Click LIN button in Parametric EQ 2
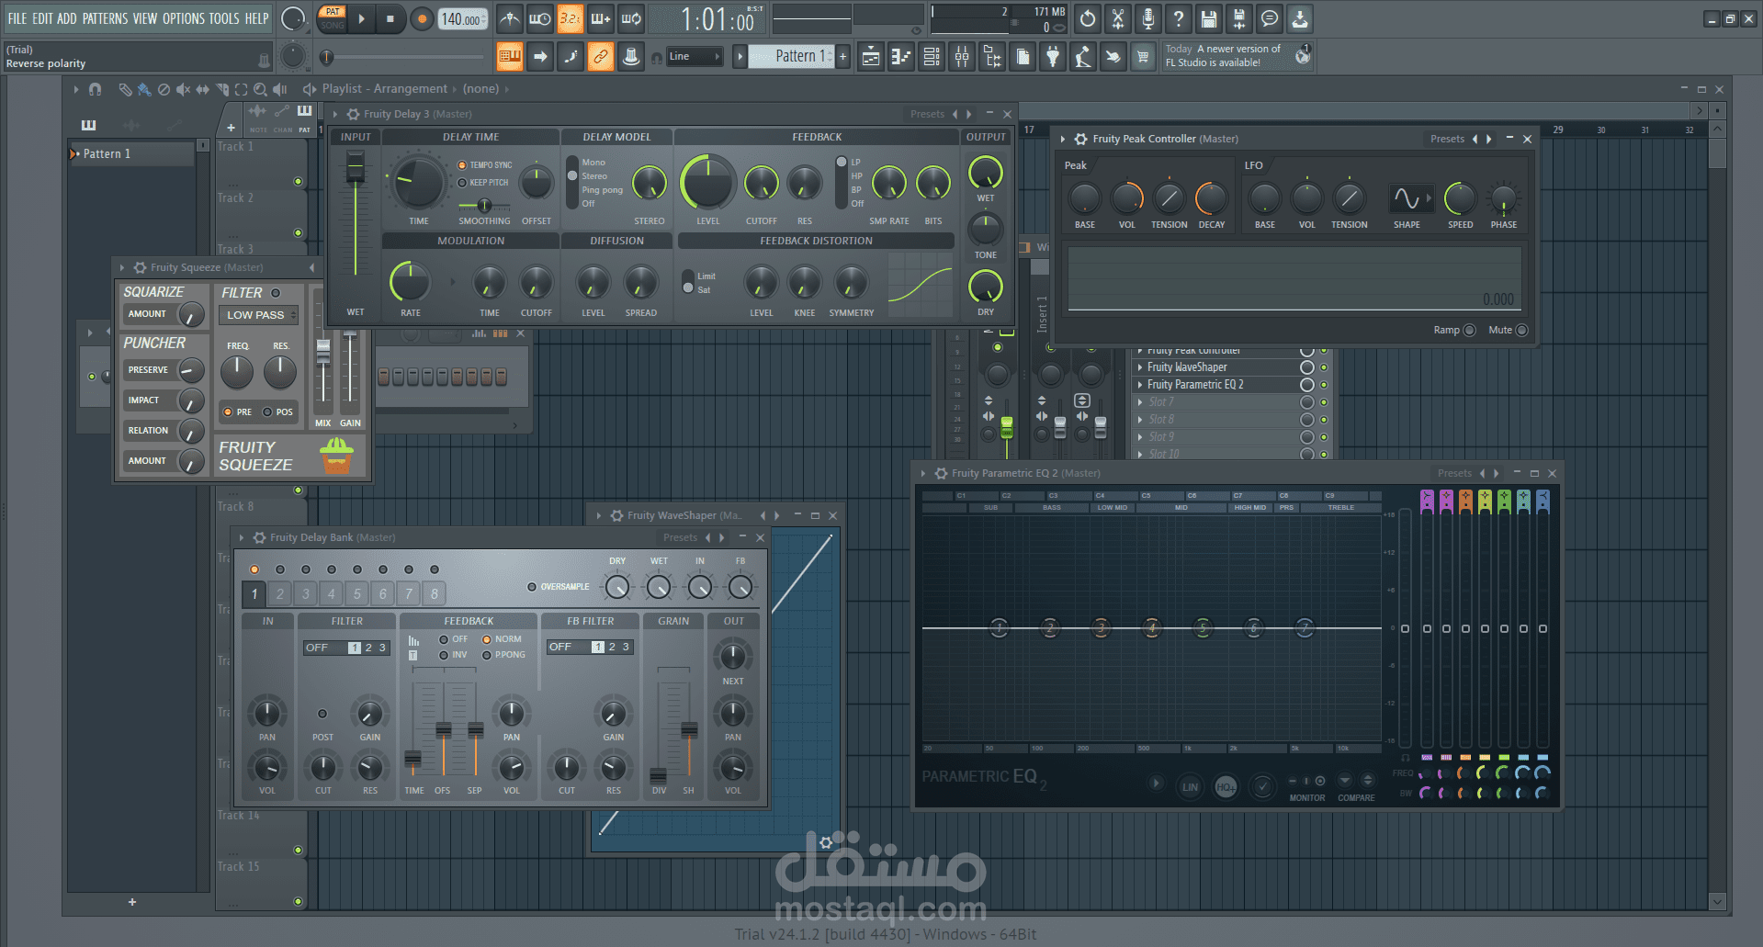Screen dimensions: 1763x947 [x=1190, y=787]
